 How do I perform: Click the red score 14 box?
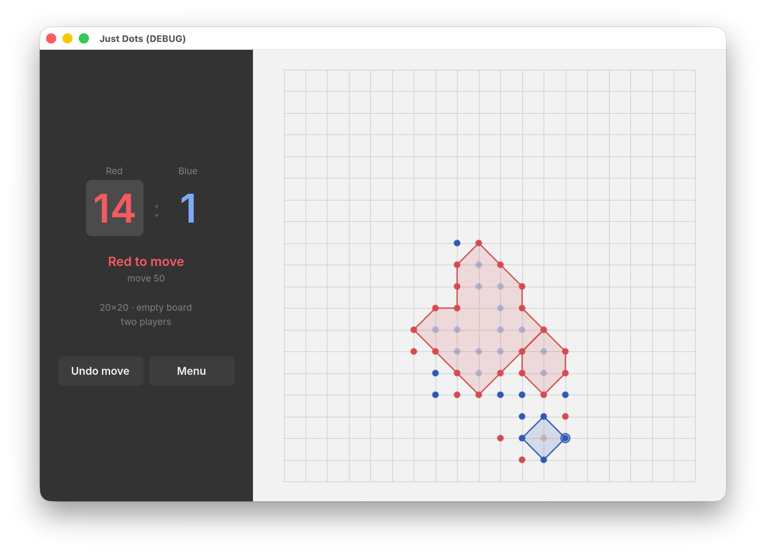pos(115,208)
